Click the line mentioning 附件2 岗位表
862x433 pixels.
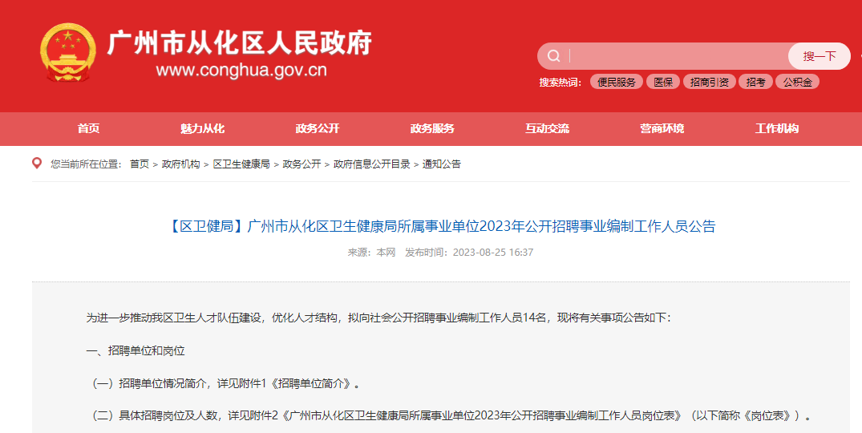click(451, 415)
